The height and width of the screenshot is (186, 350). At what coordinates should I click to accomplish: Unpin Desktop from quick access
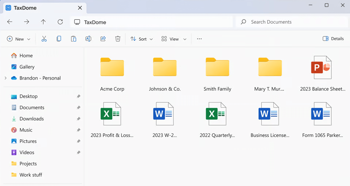tap(78, 96)
